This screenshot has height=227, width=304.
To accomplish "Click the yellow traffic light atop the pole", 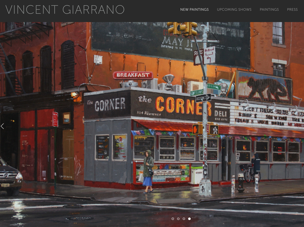I will (183, 29).
